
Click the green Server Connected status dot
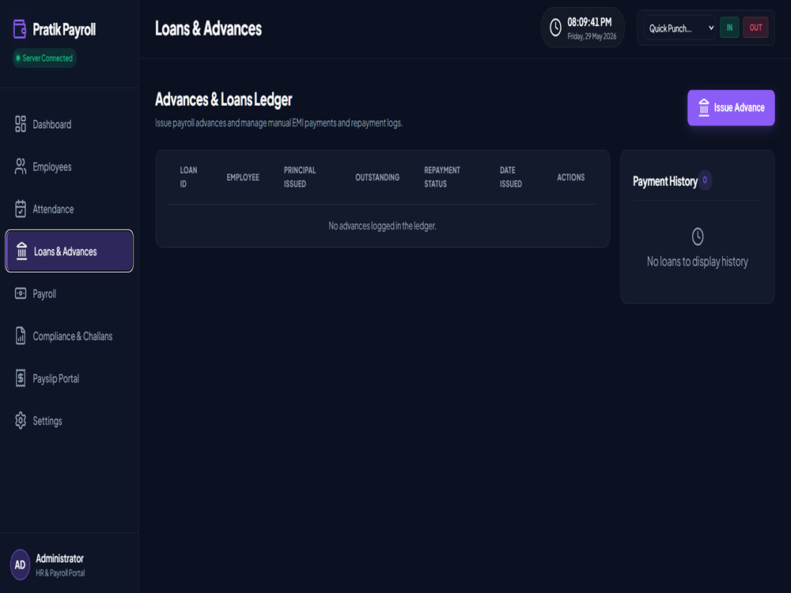click(18, 58)
